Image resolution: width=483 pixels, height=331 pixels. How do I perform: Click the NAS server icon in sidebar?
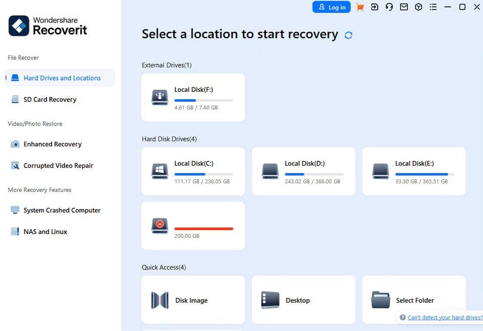[x=15, y=231]
